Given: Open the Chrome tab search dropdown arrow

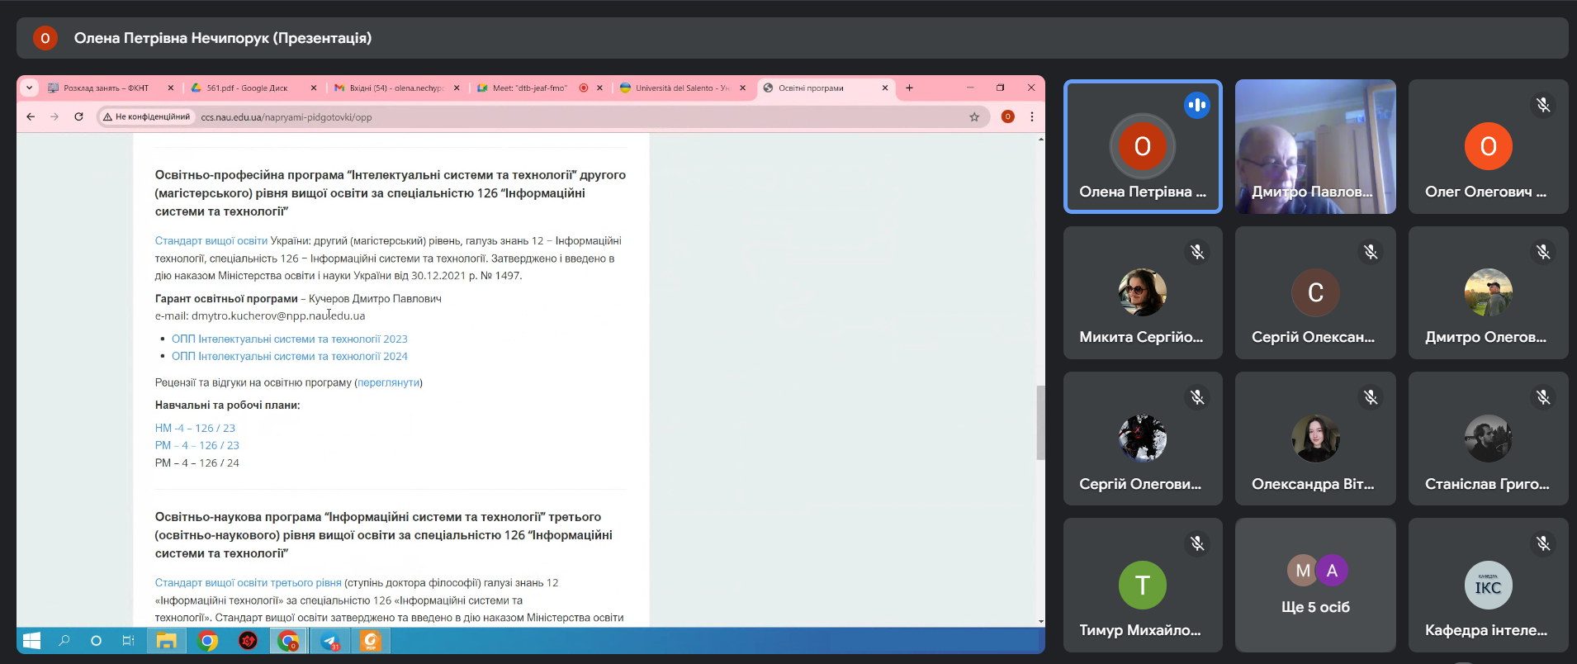Looking at the screenshot, I should 30,88.
